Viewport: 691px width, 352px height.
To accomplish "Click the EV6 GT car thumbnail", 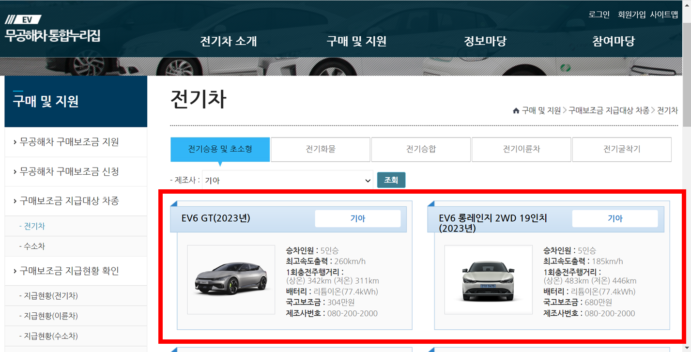I will pos(231,280).
